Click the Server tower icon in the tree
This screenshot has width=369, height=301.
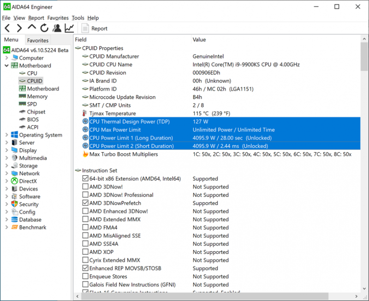click(x=15, y=142)
